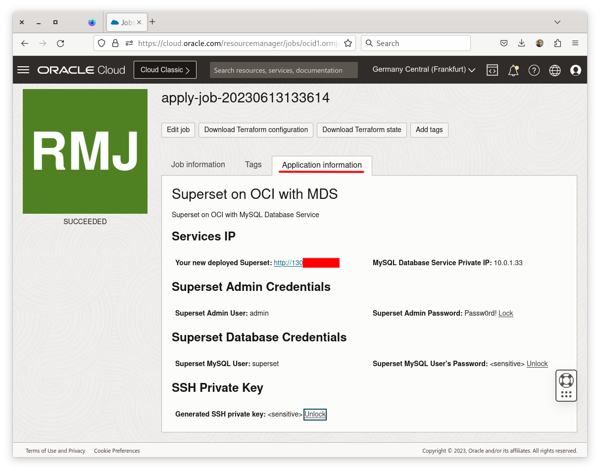The width and height of the screenshot is (600, 471).
Task: Click the floating support lifebuoy icon
Action: pyautogui.click(x=566, y=380)
